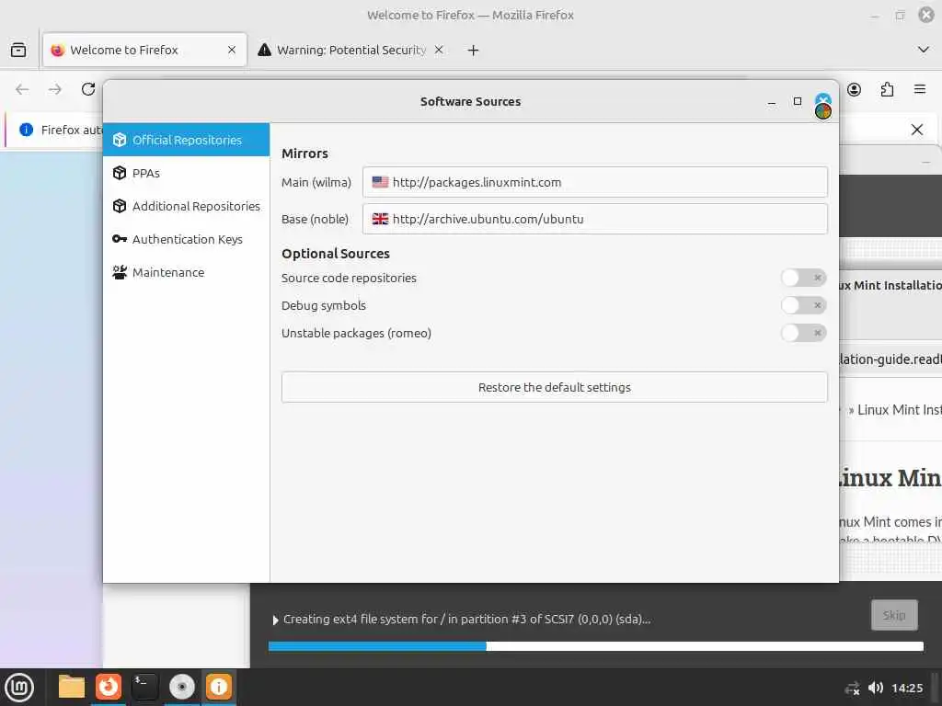
Task: Open the Linux Mint start menu
Action: click(x=19, y=687)
